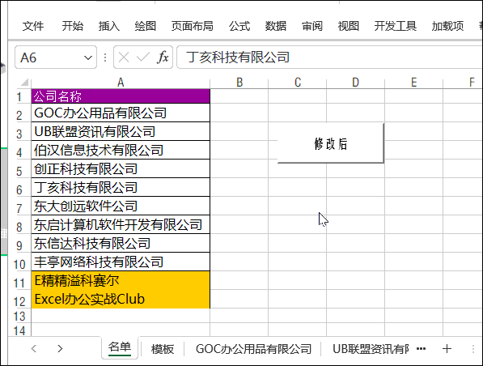Switch to the 页面布局 tab
483x366 pixels.
(x=193, y=26)
